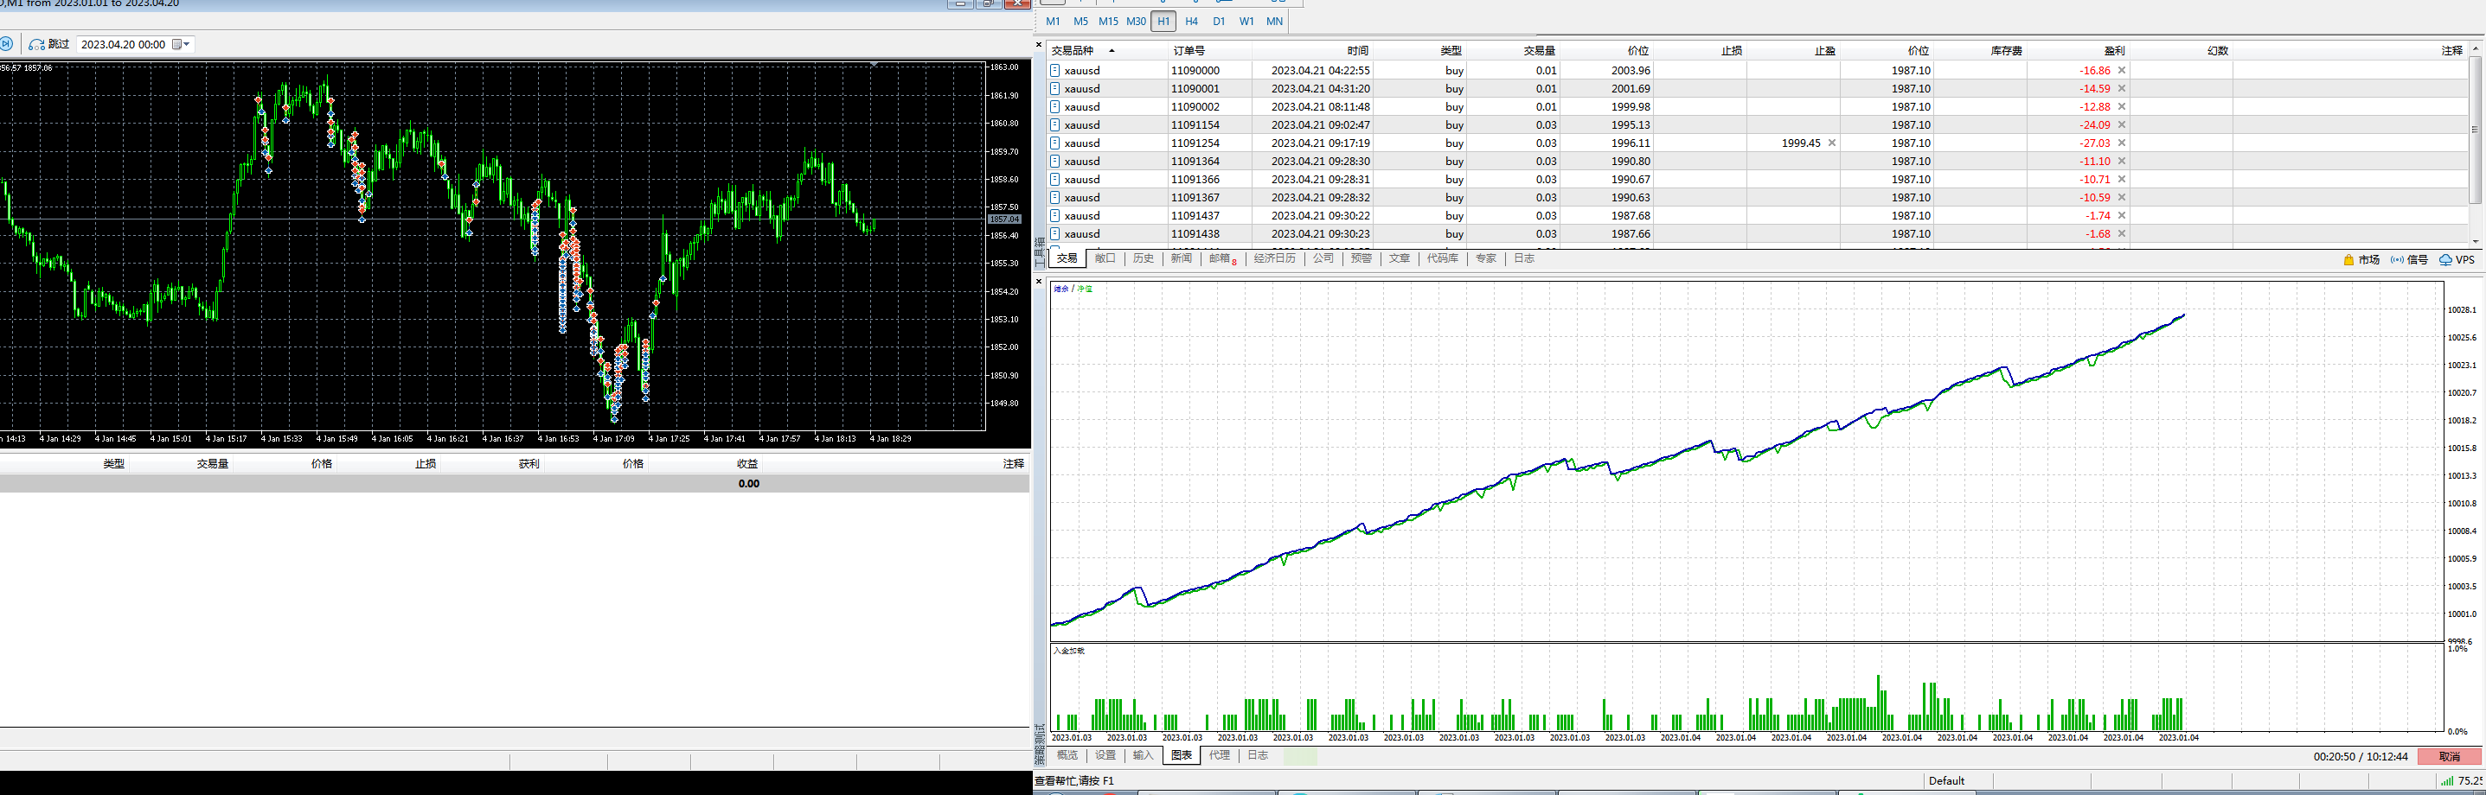Close the trade toolbox panel

(1040, 44)
